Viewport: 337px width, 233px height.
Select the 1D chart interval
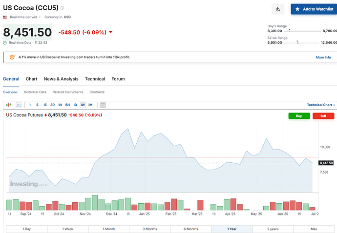75,105
